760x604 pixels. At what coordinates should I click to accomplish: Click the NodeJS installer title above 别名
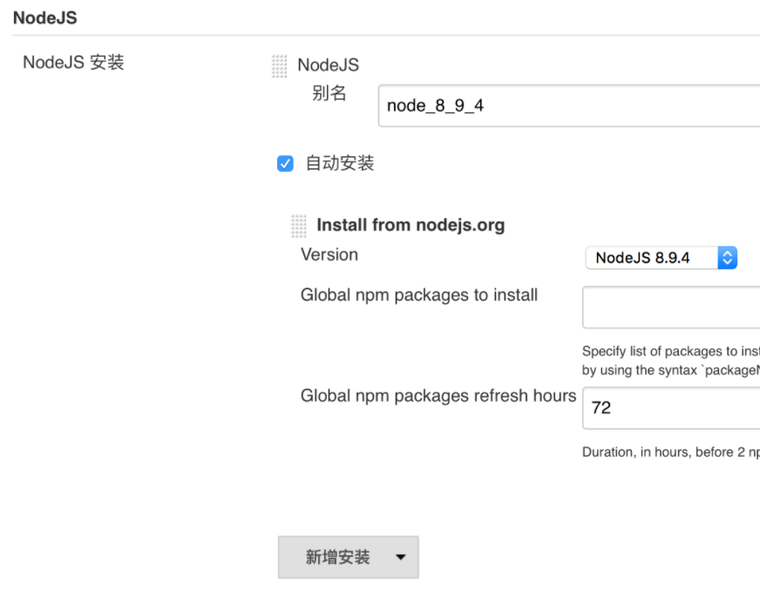pyautogui.click(x=328, y=65)
